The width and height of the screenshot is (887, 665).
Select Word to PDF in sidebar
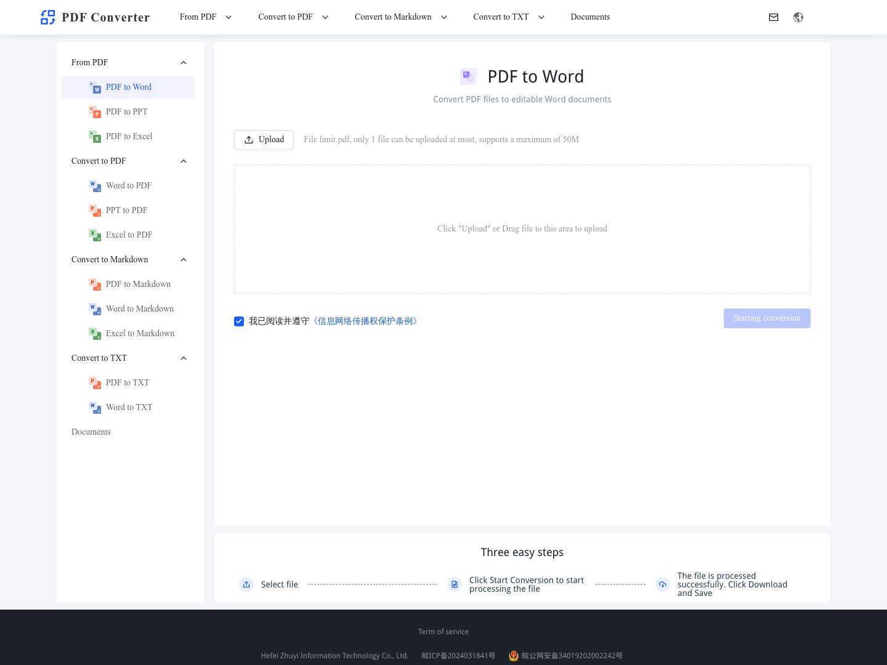[128, 186]
